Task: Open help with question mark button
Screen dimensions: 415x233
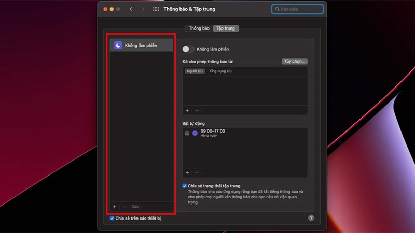Action: click(311, 217)
